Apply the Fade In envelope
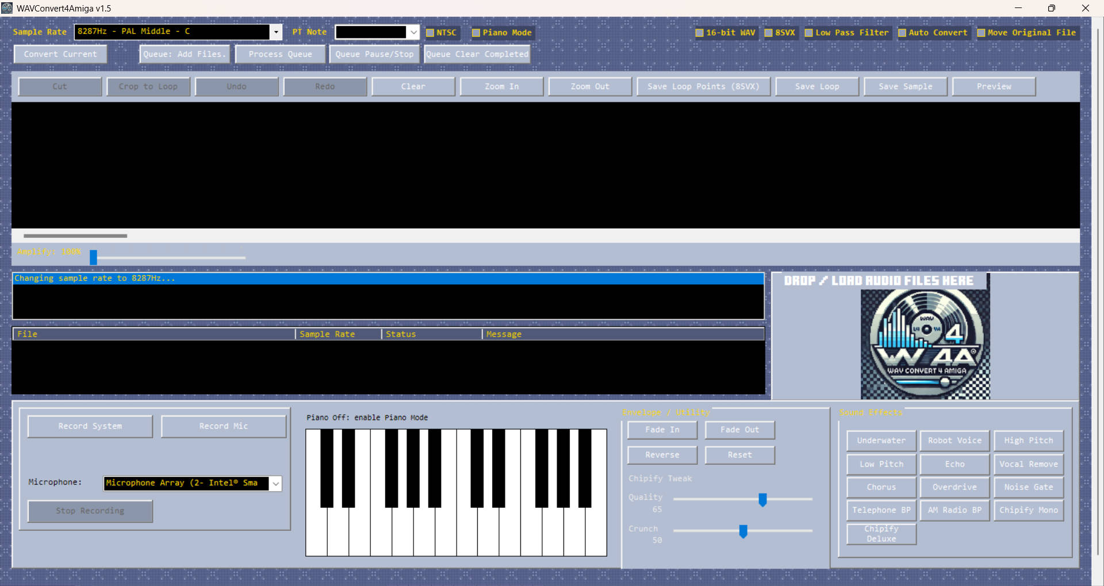1104x586 pixels. (662, 430)
